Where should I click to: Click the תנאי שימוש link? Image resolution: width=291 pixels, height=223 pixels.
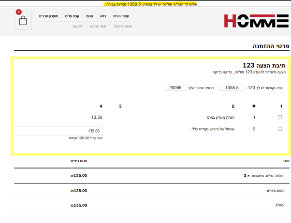(x=98, y=27)
